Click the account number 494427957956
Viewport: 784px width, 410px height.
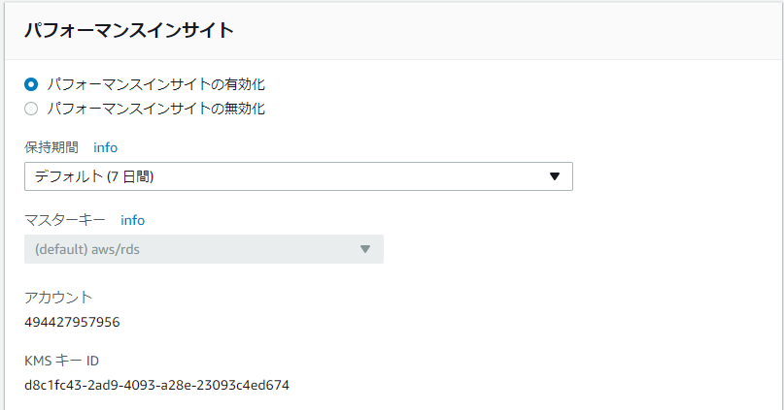[72, 322]
